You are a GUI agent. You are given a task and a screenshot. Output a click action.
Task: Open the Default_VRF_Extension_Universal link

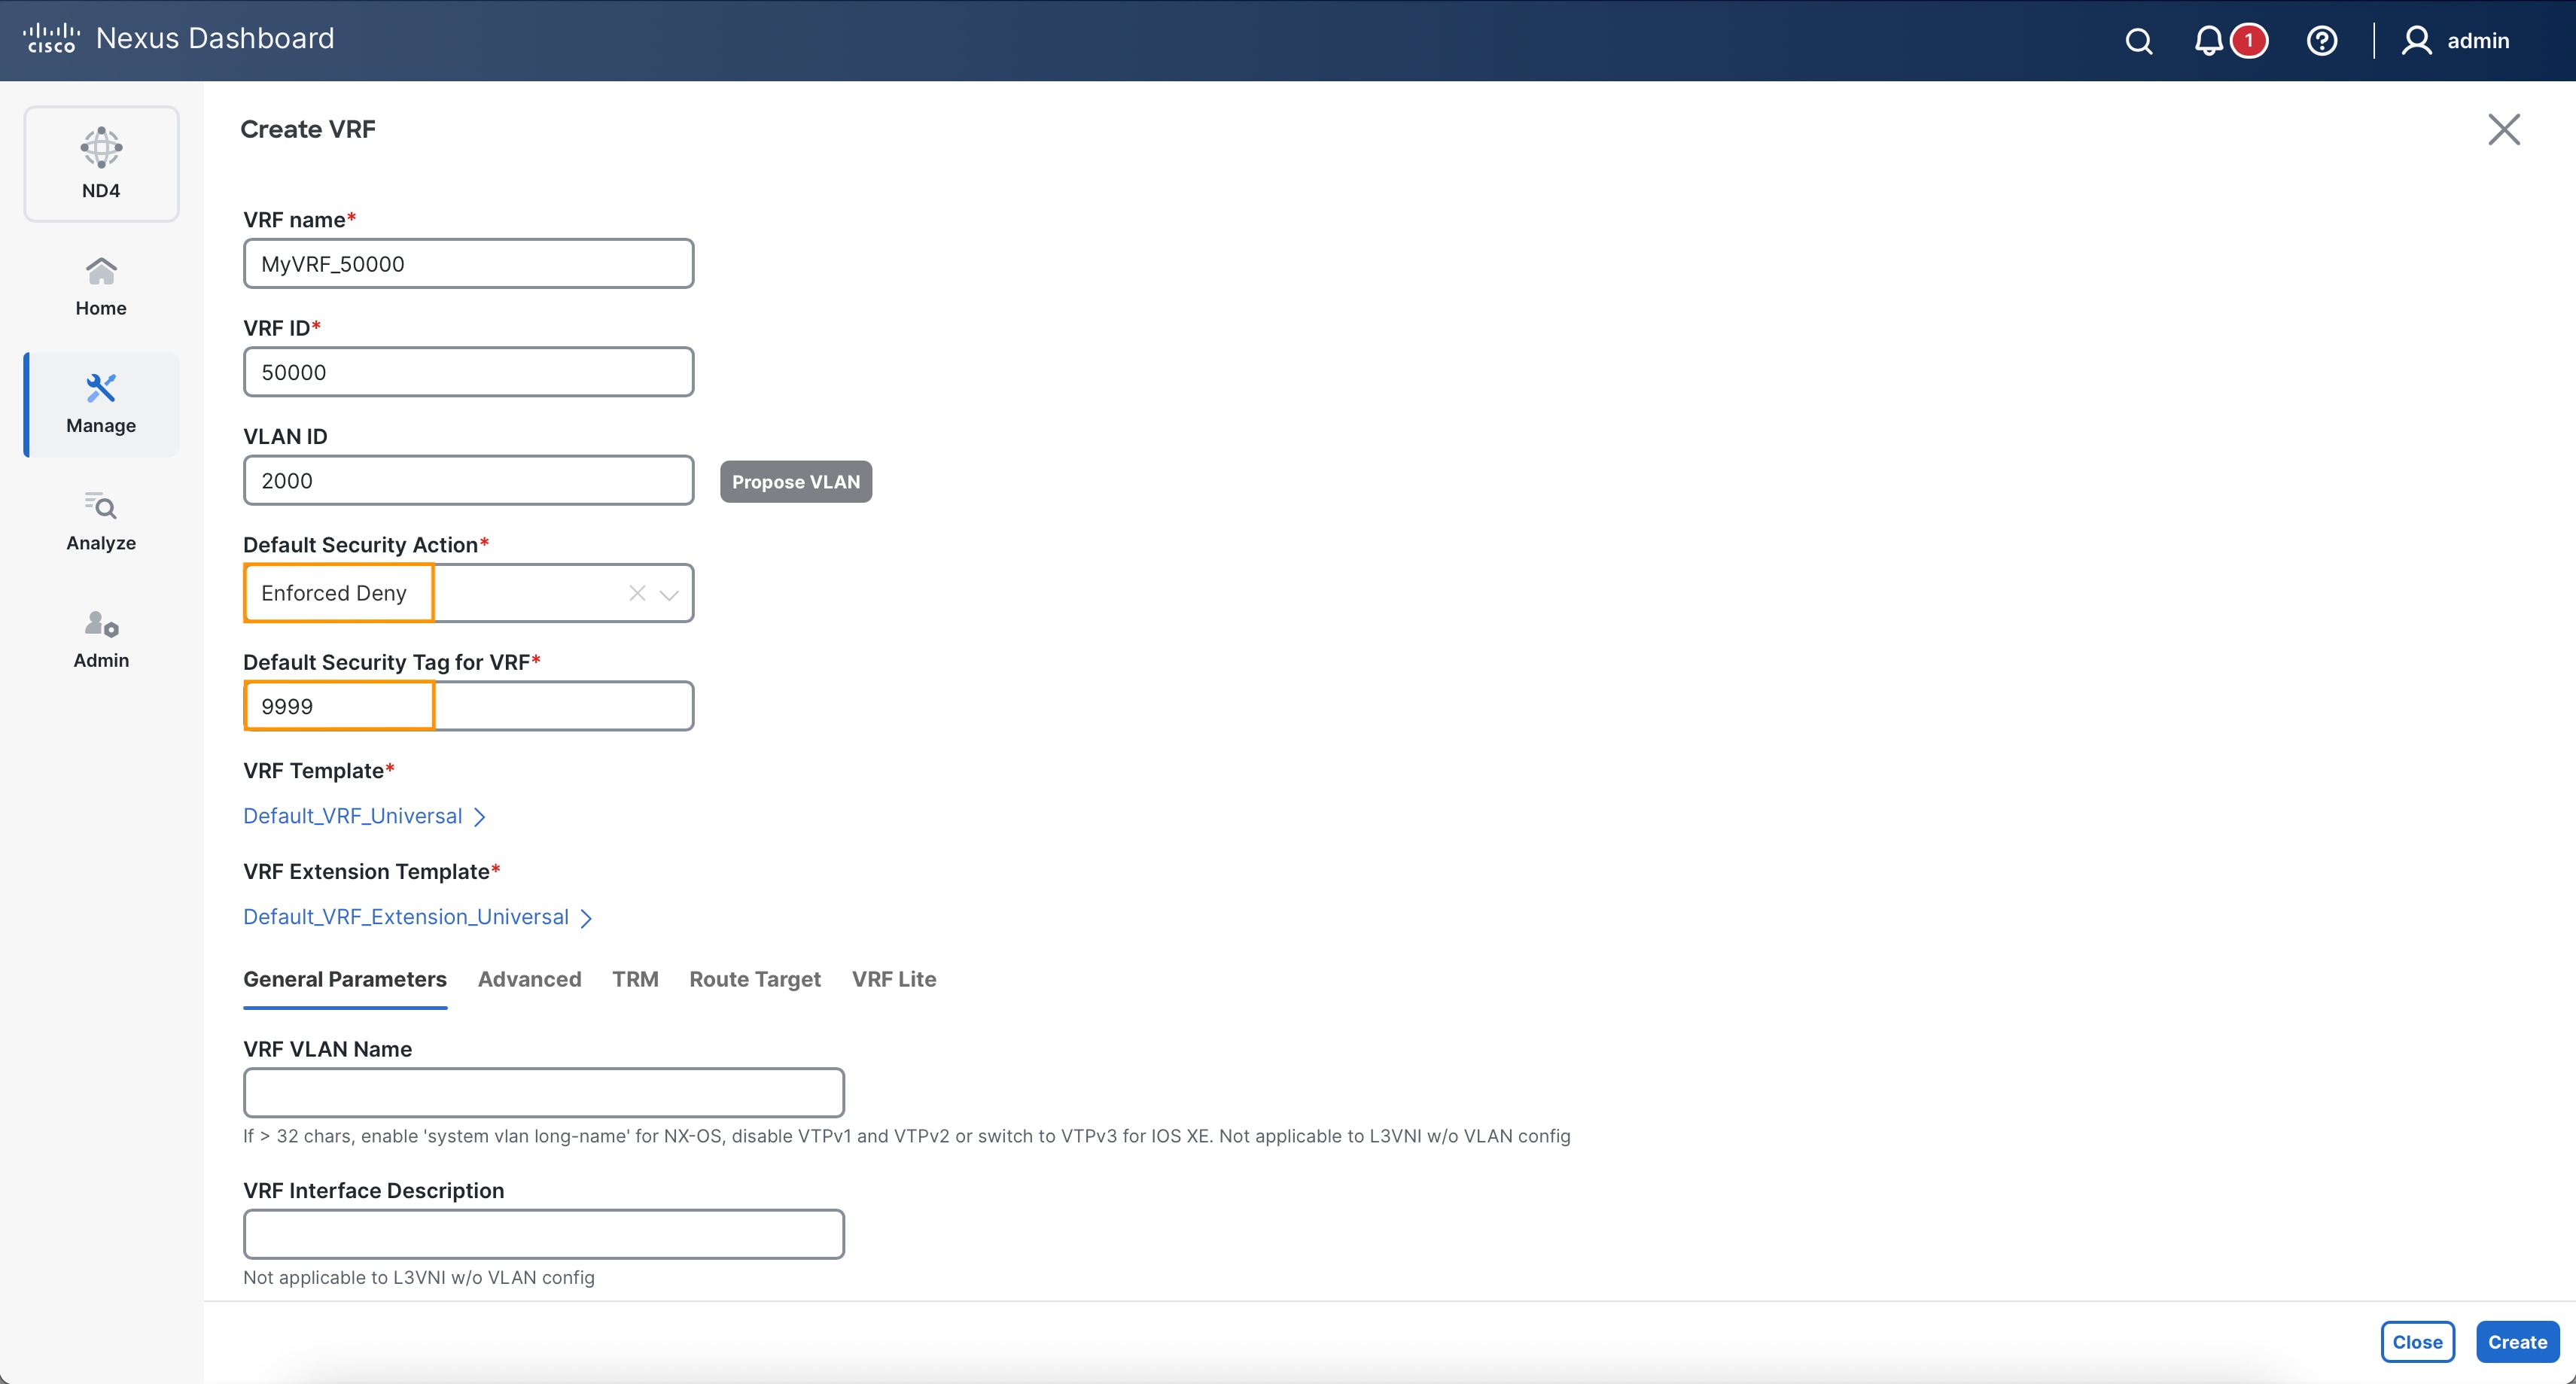coord(405,917)
